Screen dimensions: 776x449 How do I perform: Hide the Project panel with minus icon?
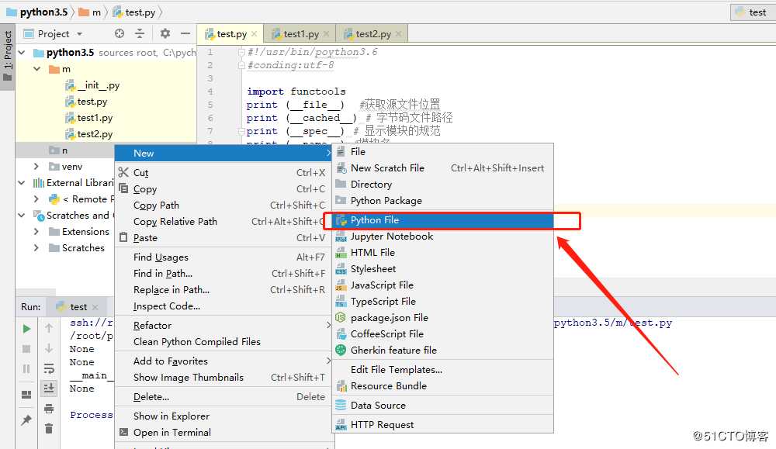click(x=185, y=33)
